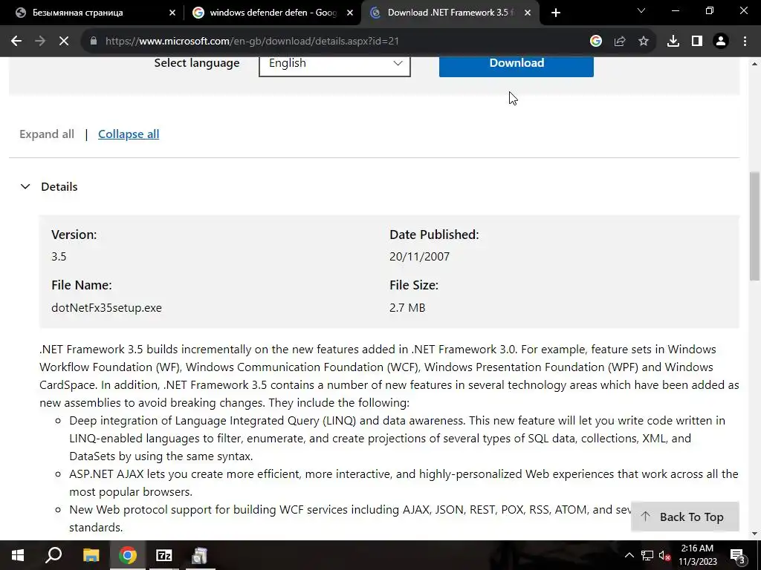Open the Chrome three-dot menu
Image resolution: width=761 pixels, height=570 pixels.
(745, 42)
